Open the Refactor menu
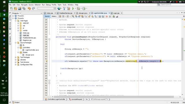Image resolution: width=185 pixels, height=104 pixels. coord(38,5)
